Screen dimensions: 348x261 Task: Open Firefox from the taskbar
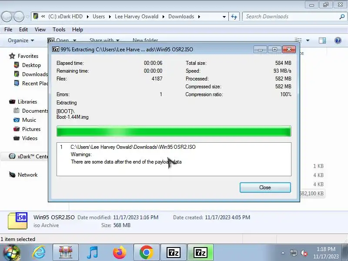click(x=120, y=253)
